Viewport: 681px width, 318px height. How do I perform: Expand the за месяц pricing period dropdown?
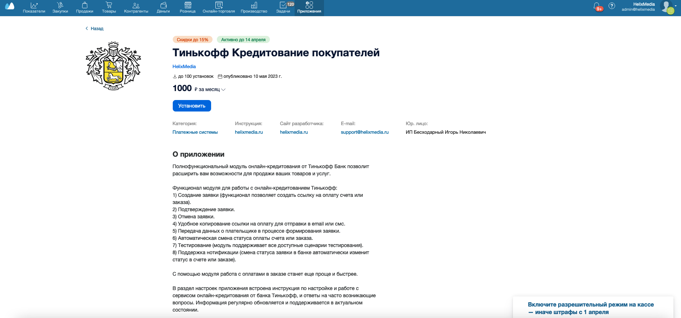pos(210,89)
